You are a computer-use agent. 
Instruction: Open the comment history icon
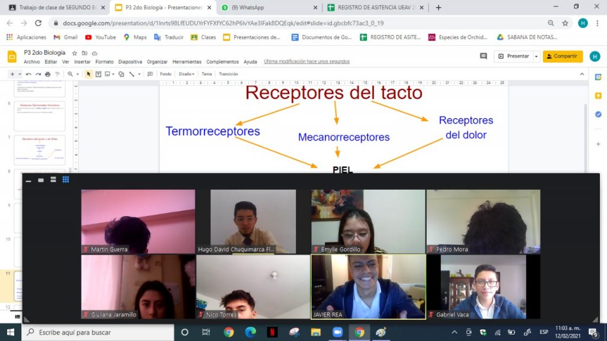click(x=483, y=56)
